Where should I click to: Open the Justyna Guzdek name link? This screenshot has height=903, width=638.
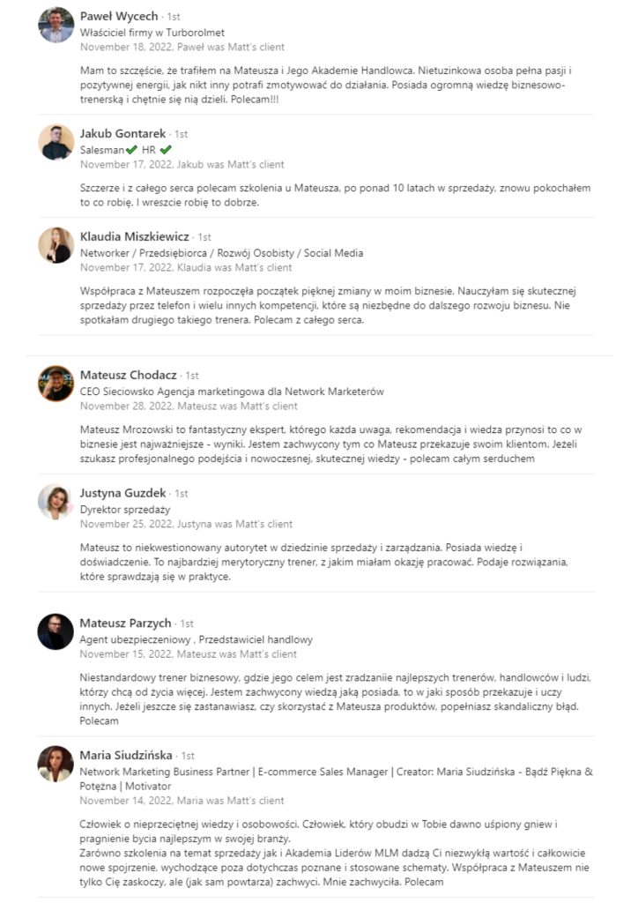click(x=122, y=493)
